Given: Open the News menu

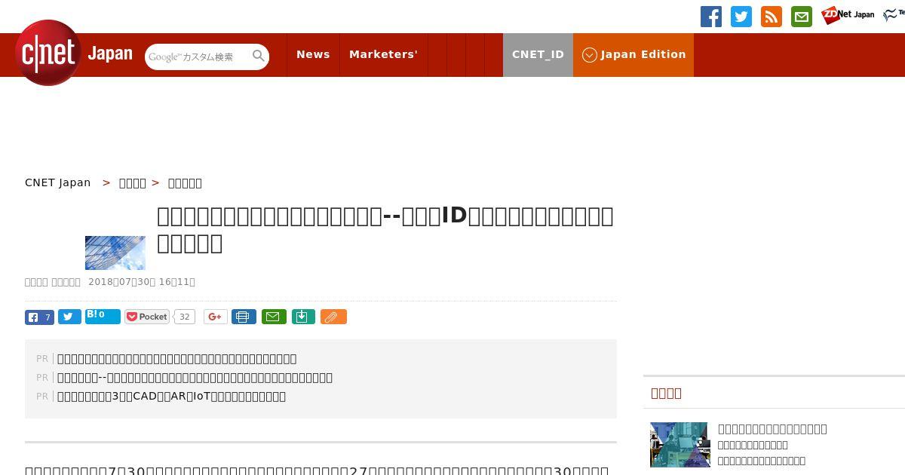Looking at the screenshot, I should coord(313,54).
